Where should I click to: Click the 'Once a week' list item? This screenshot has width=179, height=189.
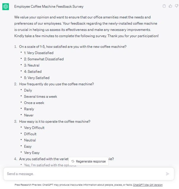[34, 103]
